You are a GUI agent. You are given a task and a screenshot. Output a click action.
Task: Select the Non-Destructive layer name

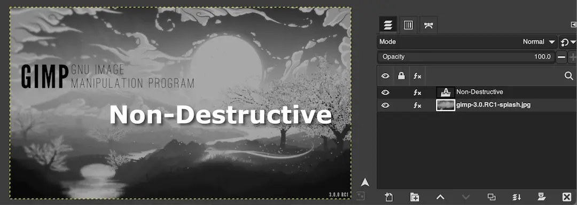[x=479, y=92]
